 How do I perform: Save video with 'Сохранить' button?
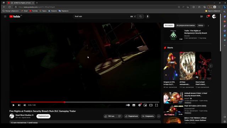148,116
